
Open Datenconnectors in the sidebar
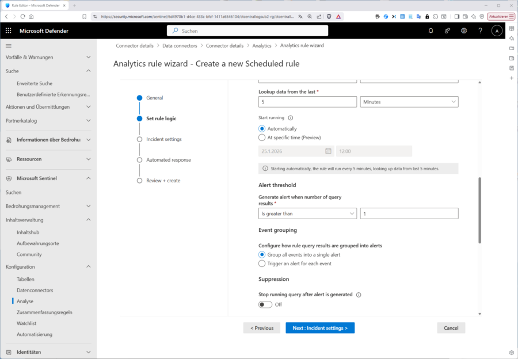[35, 290]
